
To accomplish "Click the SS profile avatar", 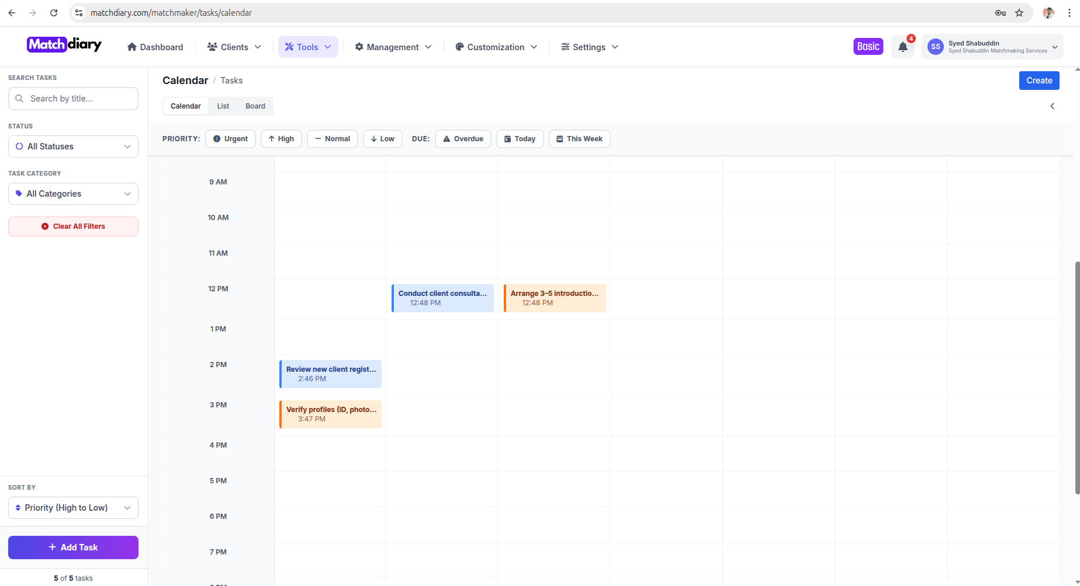I will tap(935, 47).
